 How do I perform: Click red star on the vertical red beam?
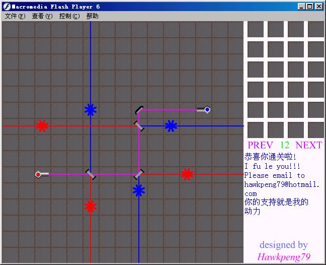tap(91, 206)
